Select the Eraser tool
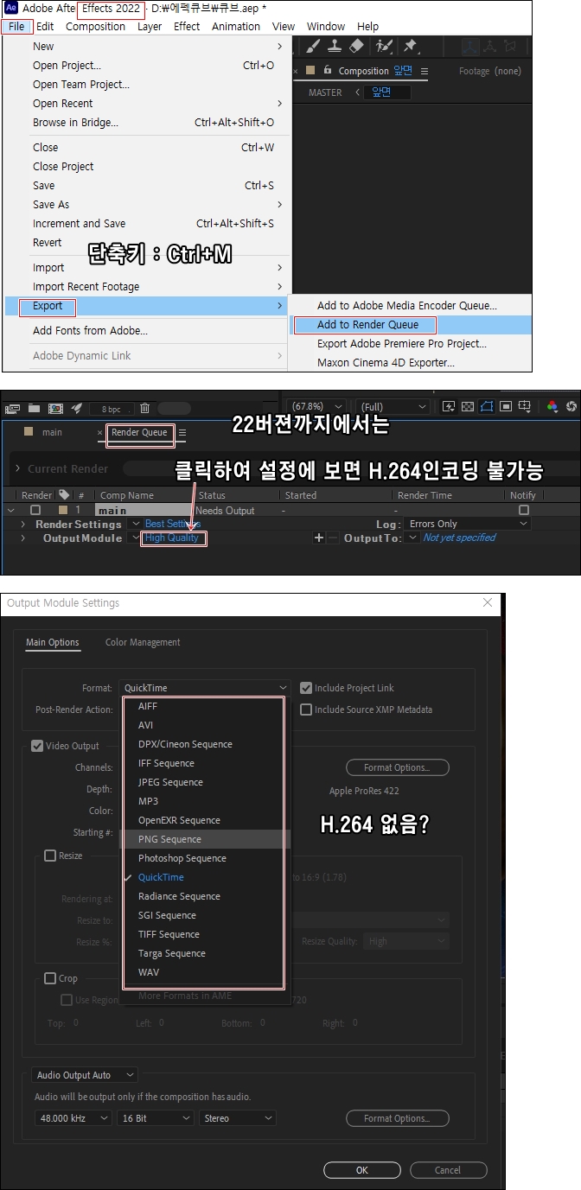581x1190 pixels. click(357, 46)
